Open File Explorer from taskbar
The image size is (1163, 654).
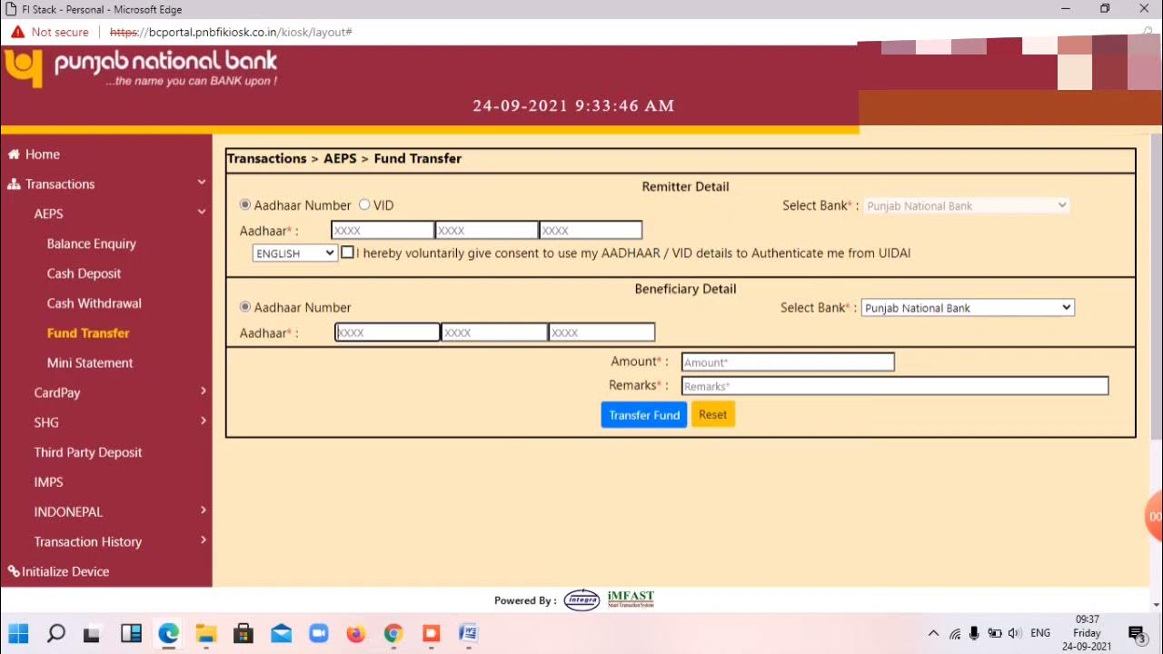tap(206, 633)
